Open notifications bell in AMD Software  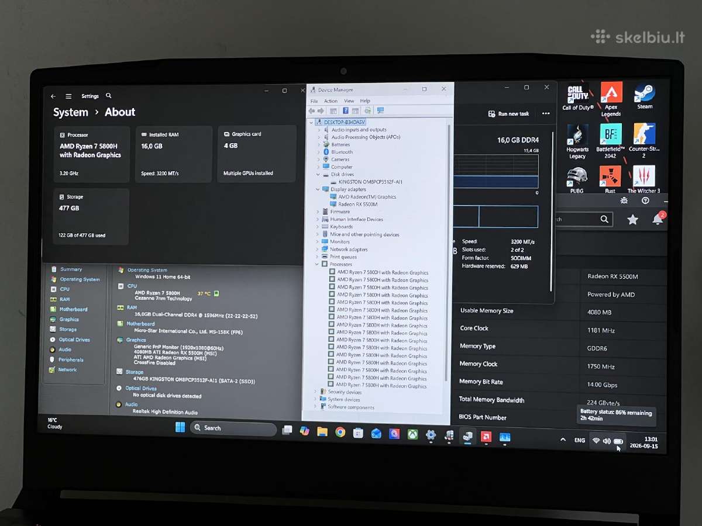(658, 219)
